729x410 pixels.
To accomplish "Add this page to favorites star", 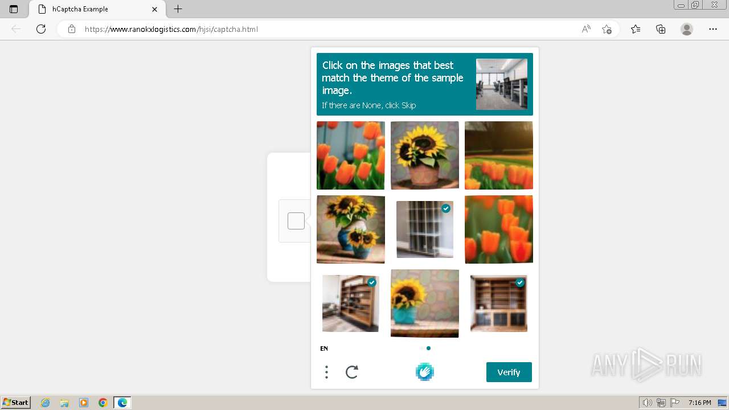I will click(x=607, y=29).
